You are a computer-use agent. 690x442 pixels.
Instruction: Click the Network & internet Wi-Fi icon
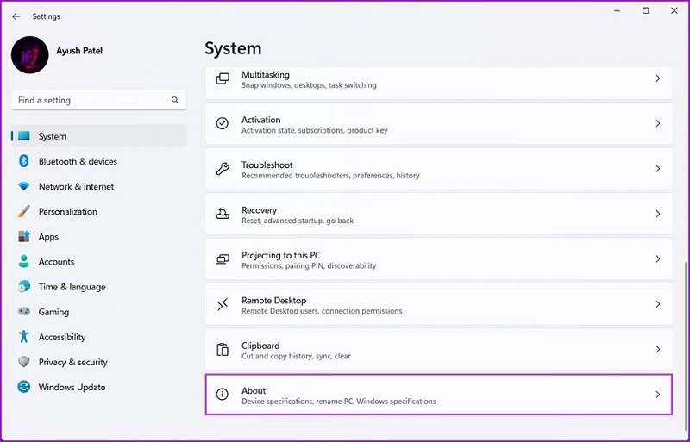point(23,187)
